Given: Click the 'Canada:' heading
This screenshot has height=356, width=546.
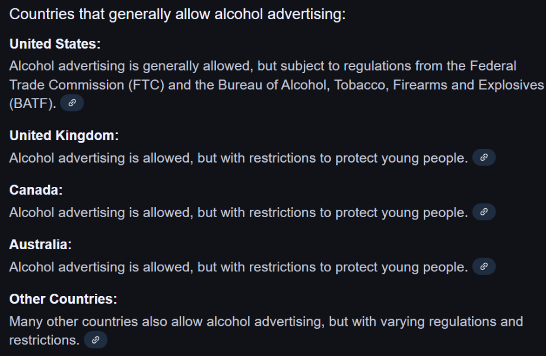Looking at the screenshot, I should [x=36, y=190].
